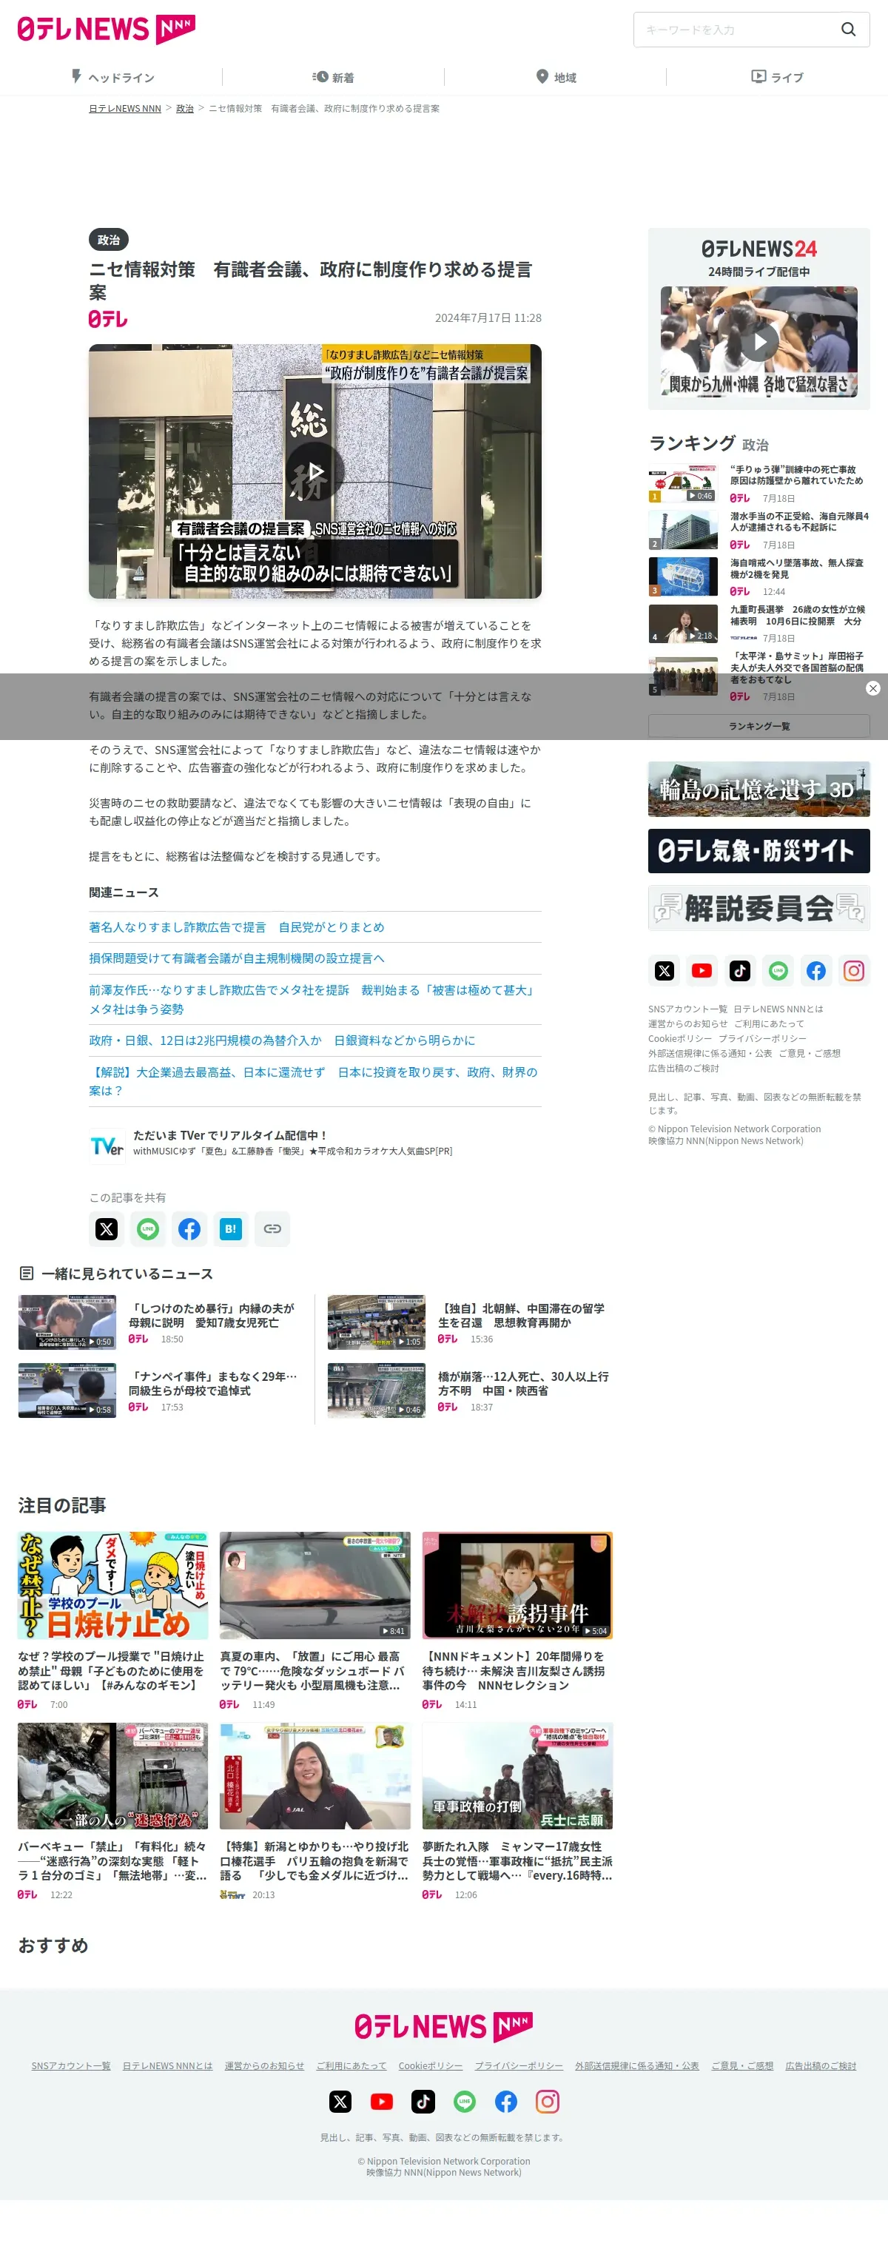Open ranking thumbnail for 潜水手当 story
The image size is (888, 2263).
(x=682, y=530)
